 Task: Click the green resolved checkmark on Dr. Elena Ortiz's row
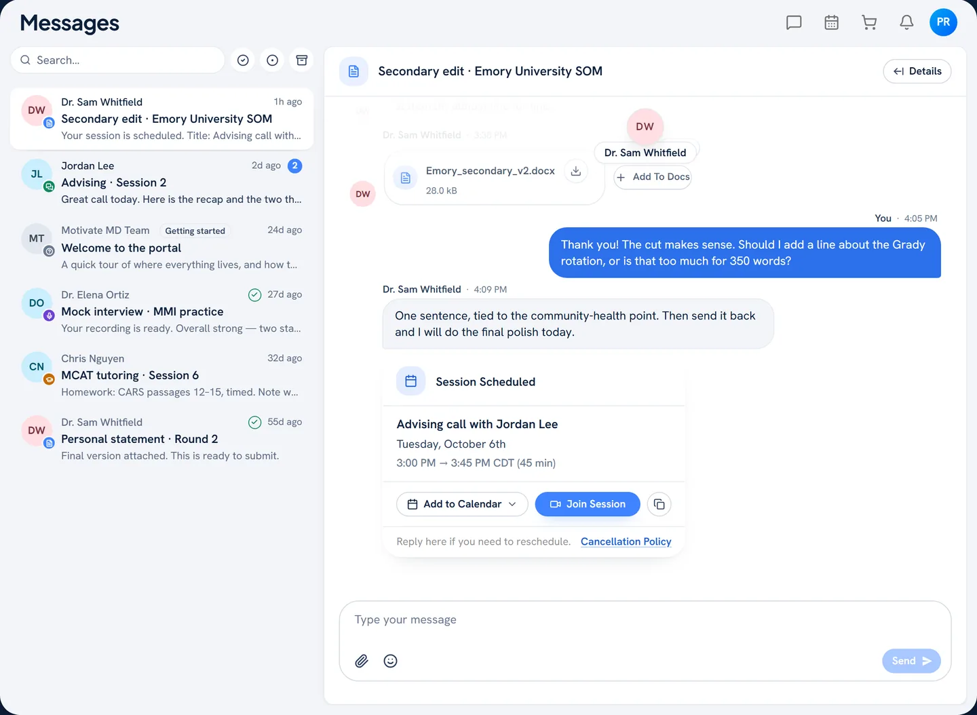pyautogui.click(x=255, y=294)
